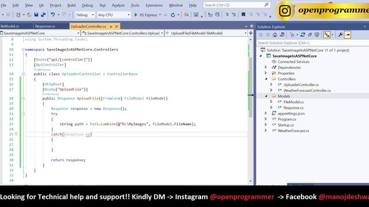
Task: Collapse the try code block
Action: point(23,114)
